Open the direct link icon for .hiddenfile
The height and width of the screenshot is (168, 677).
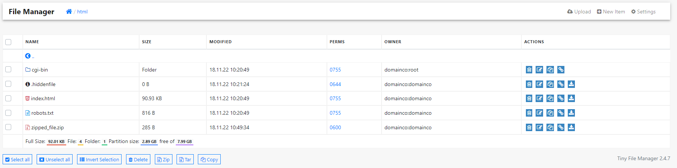(x=561, y=84)
